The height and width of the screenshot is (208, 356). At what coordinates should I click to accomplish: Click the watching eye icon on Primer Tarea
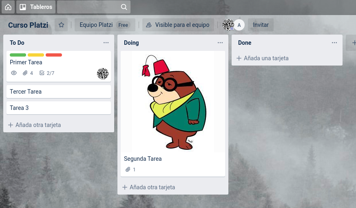14,73
